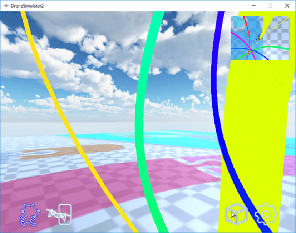Select the drone controller icon

(57, 214)
